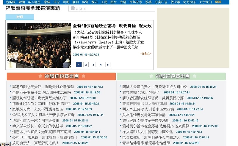Select the active slide page 1

click(79, 65)
